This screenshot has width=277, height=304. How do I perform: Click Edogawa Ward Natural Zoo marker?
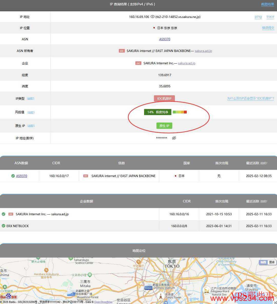point(206,290)
